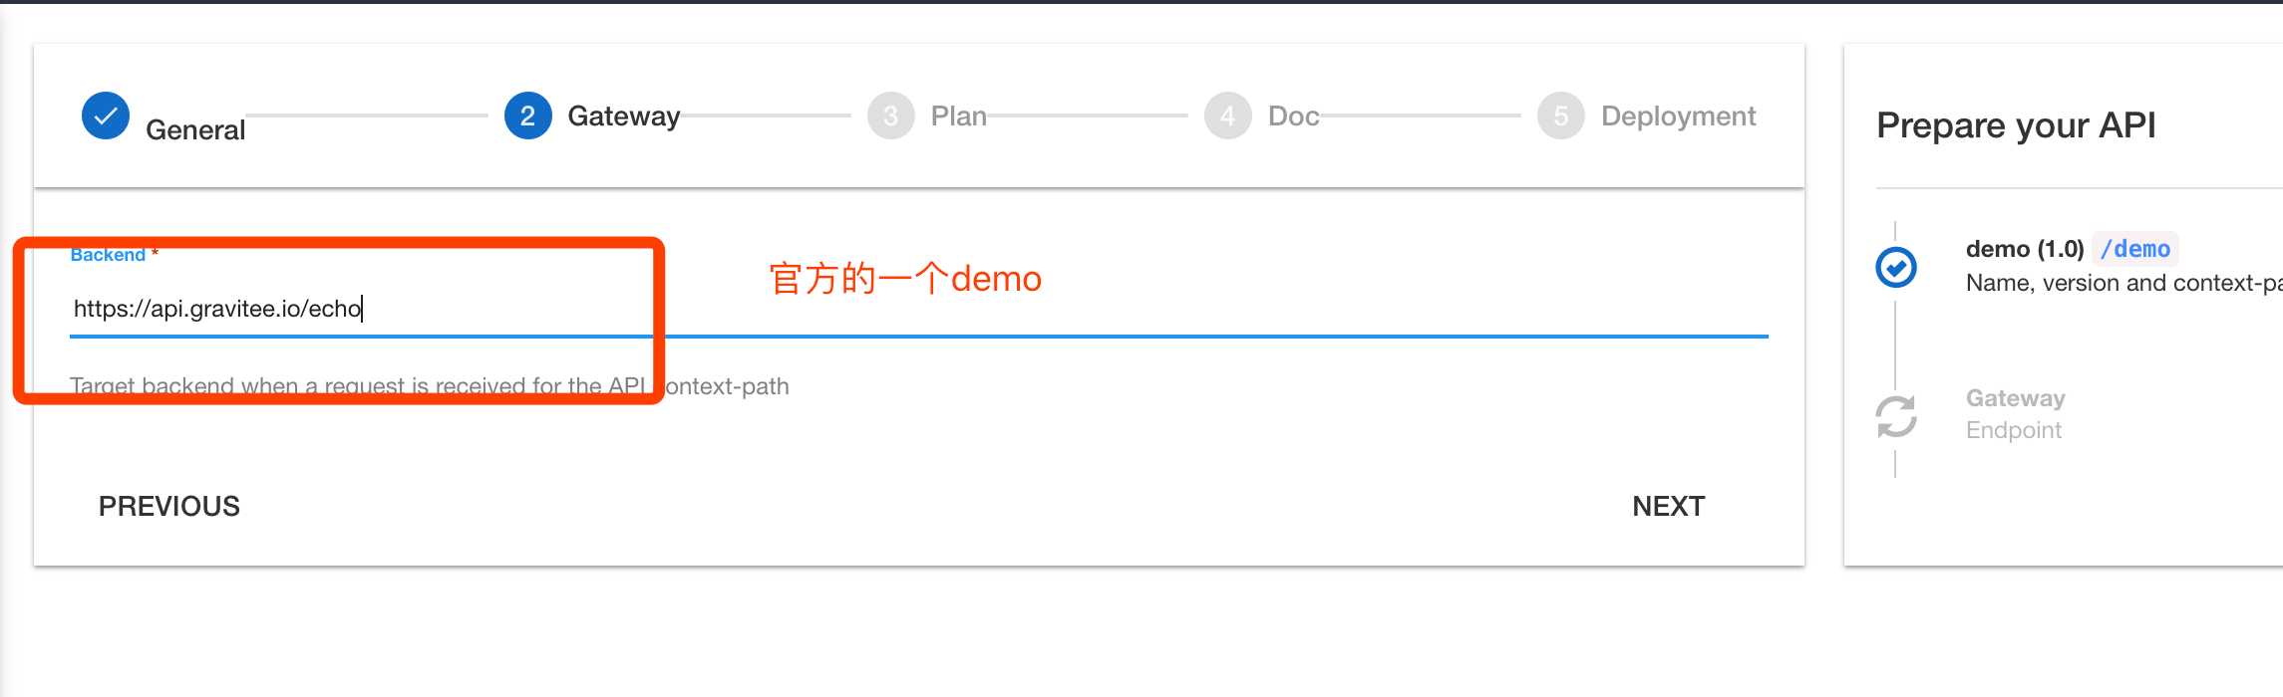Go to the Plan step label
The height and width of the screenshot is (697, 2283).
click(x=959, y=116)
